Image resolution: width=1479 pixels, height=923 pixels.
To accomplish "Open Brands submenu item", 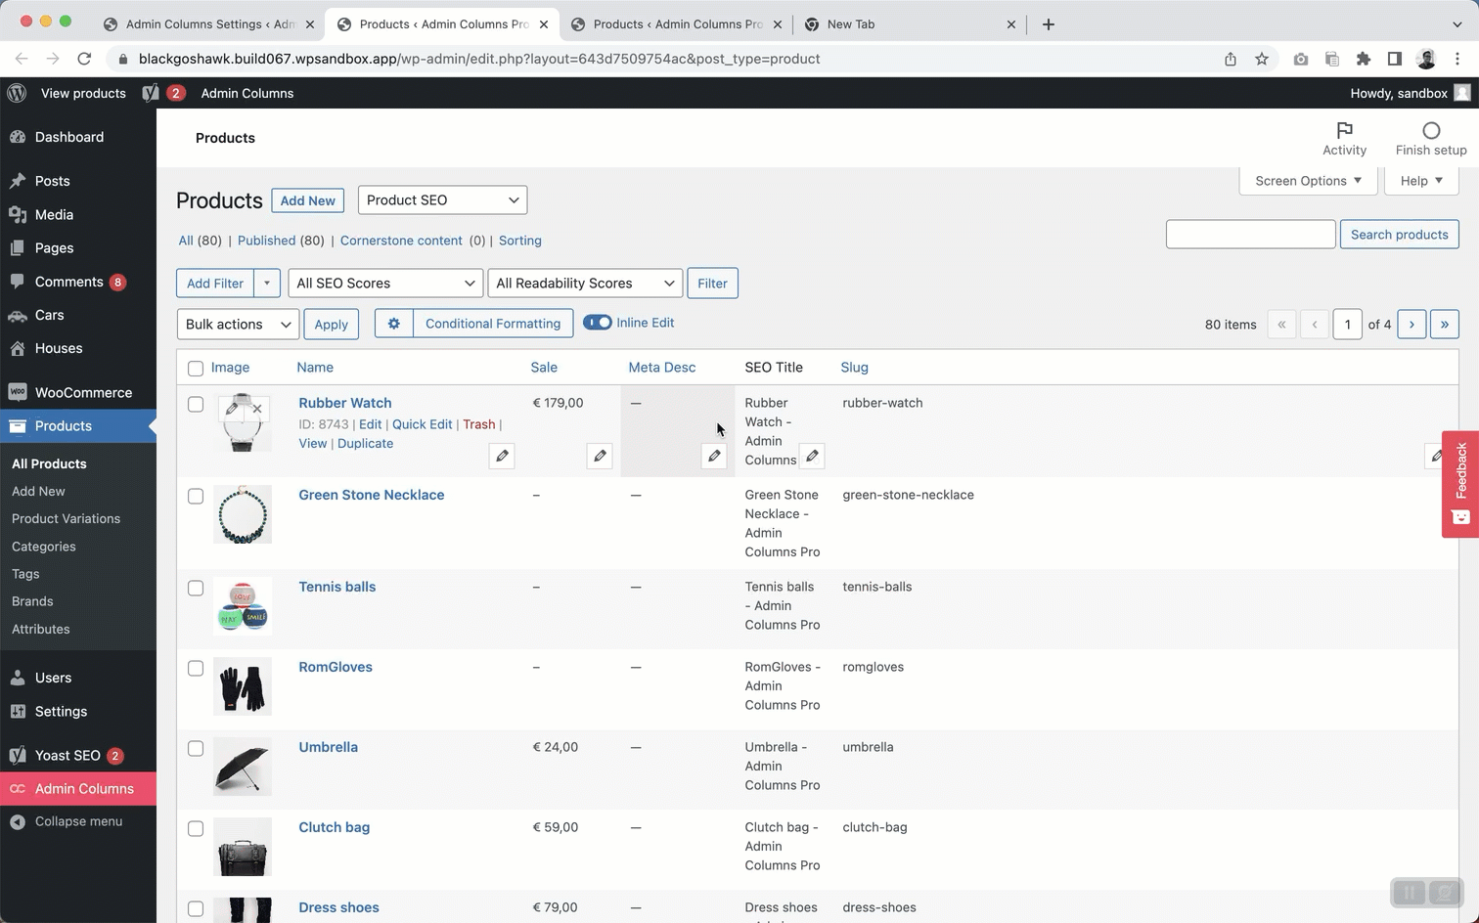I will point(32,601).
